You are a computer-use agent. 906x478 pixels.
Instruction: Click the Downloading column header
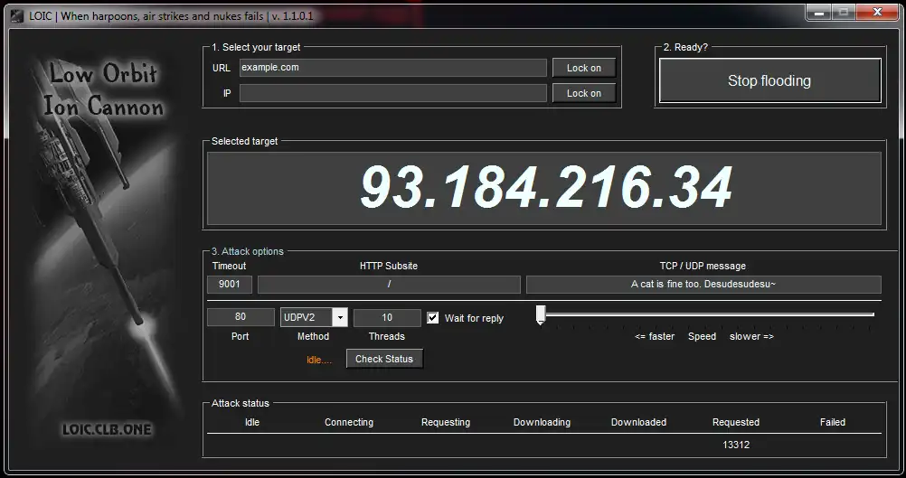pos(542,422)
